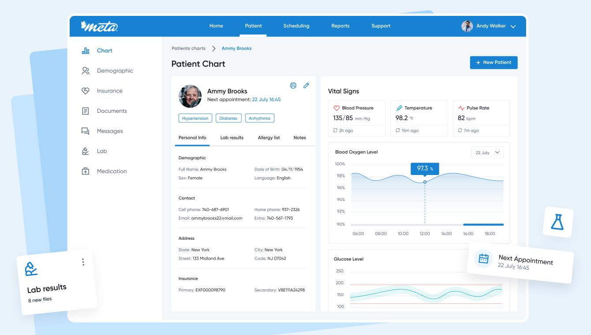Click Ammy Brooks' profile photo

point(190,96)
